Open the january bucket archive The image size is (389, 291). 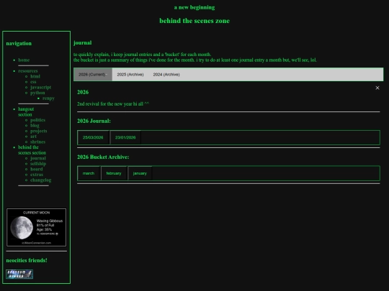point(140,173)
